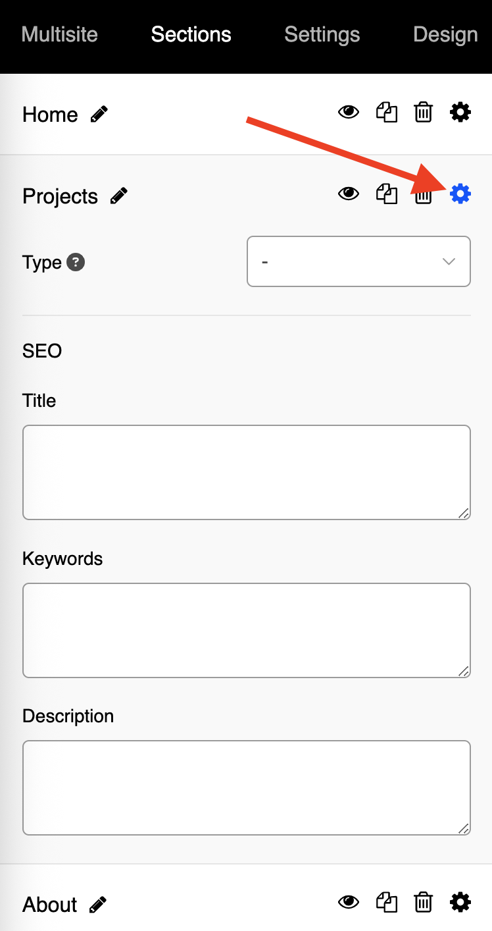Click into the Keywords text area
Image resolution: width=492 pixels, height=931 pixels.
tap(247, 631)
